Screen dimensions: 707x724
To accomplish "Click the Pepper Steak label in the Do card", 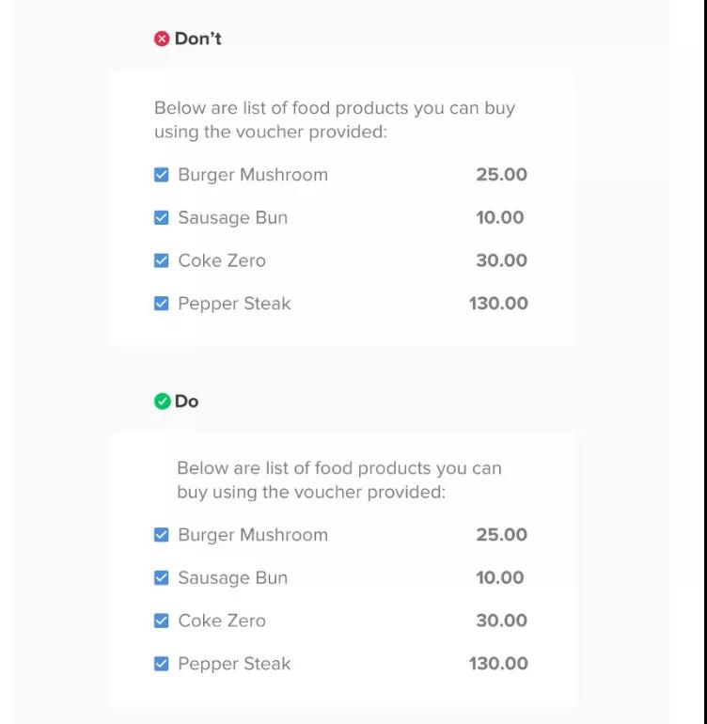I will click(x=234, y=664).
